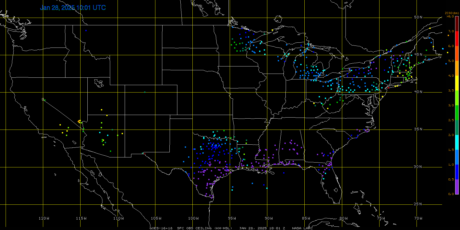The width and height of the screenshot is (460, 230).
Task: Click the ZCSO (km) colorbar title
Action: click(x=452, y=13)
